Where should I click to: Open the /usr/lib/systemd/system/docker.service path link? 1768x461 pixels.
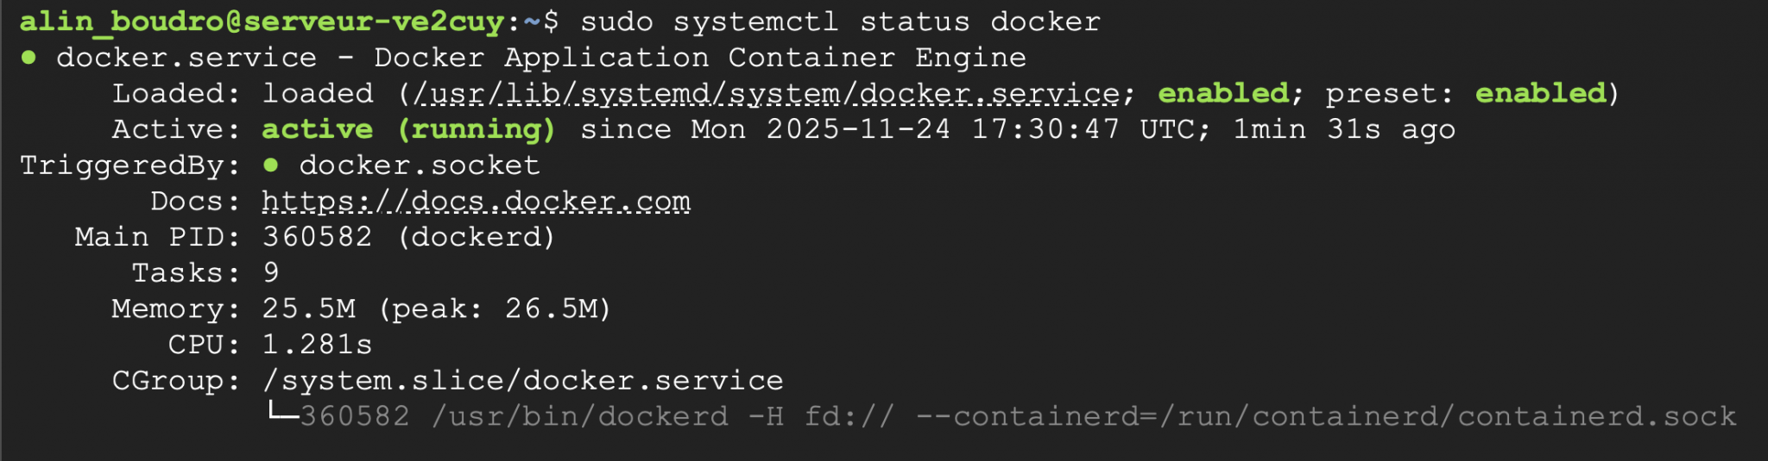point(767,94)
